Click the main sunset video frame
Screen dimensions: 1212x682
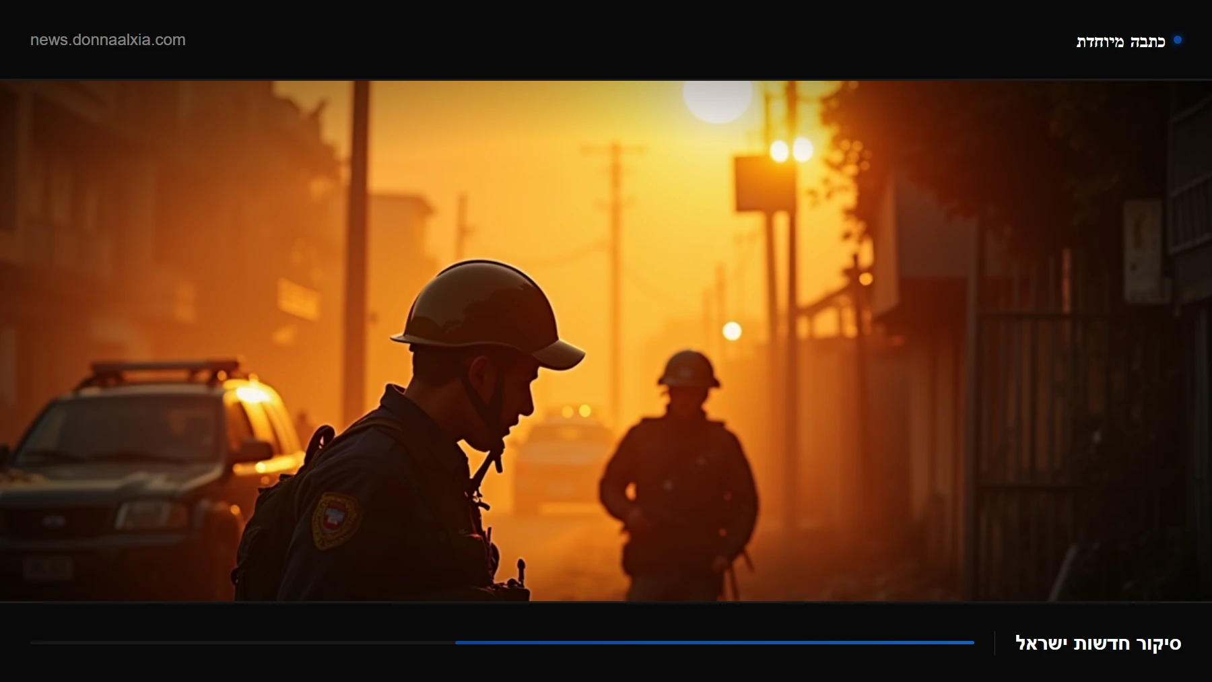click(606, 341)
